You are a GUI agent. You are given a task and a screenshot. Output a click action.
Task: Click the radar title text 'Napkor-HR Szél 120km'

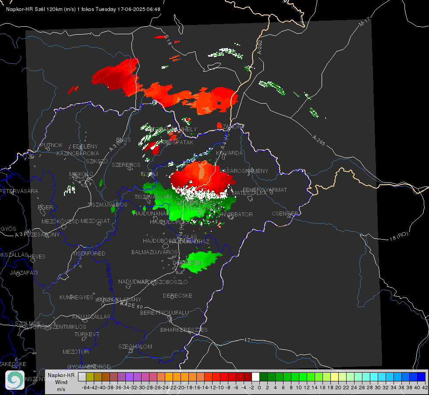(34, 9)
